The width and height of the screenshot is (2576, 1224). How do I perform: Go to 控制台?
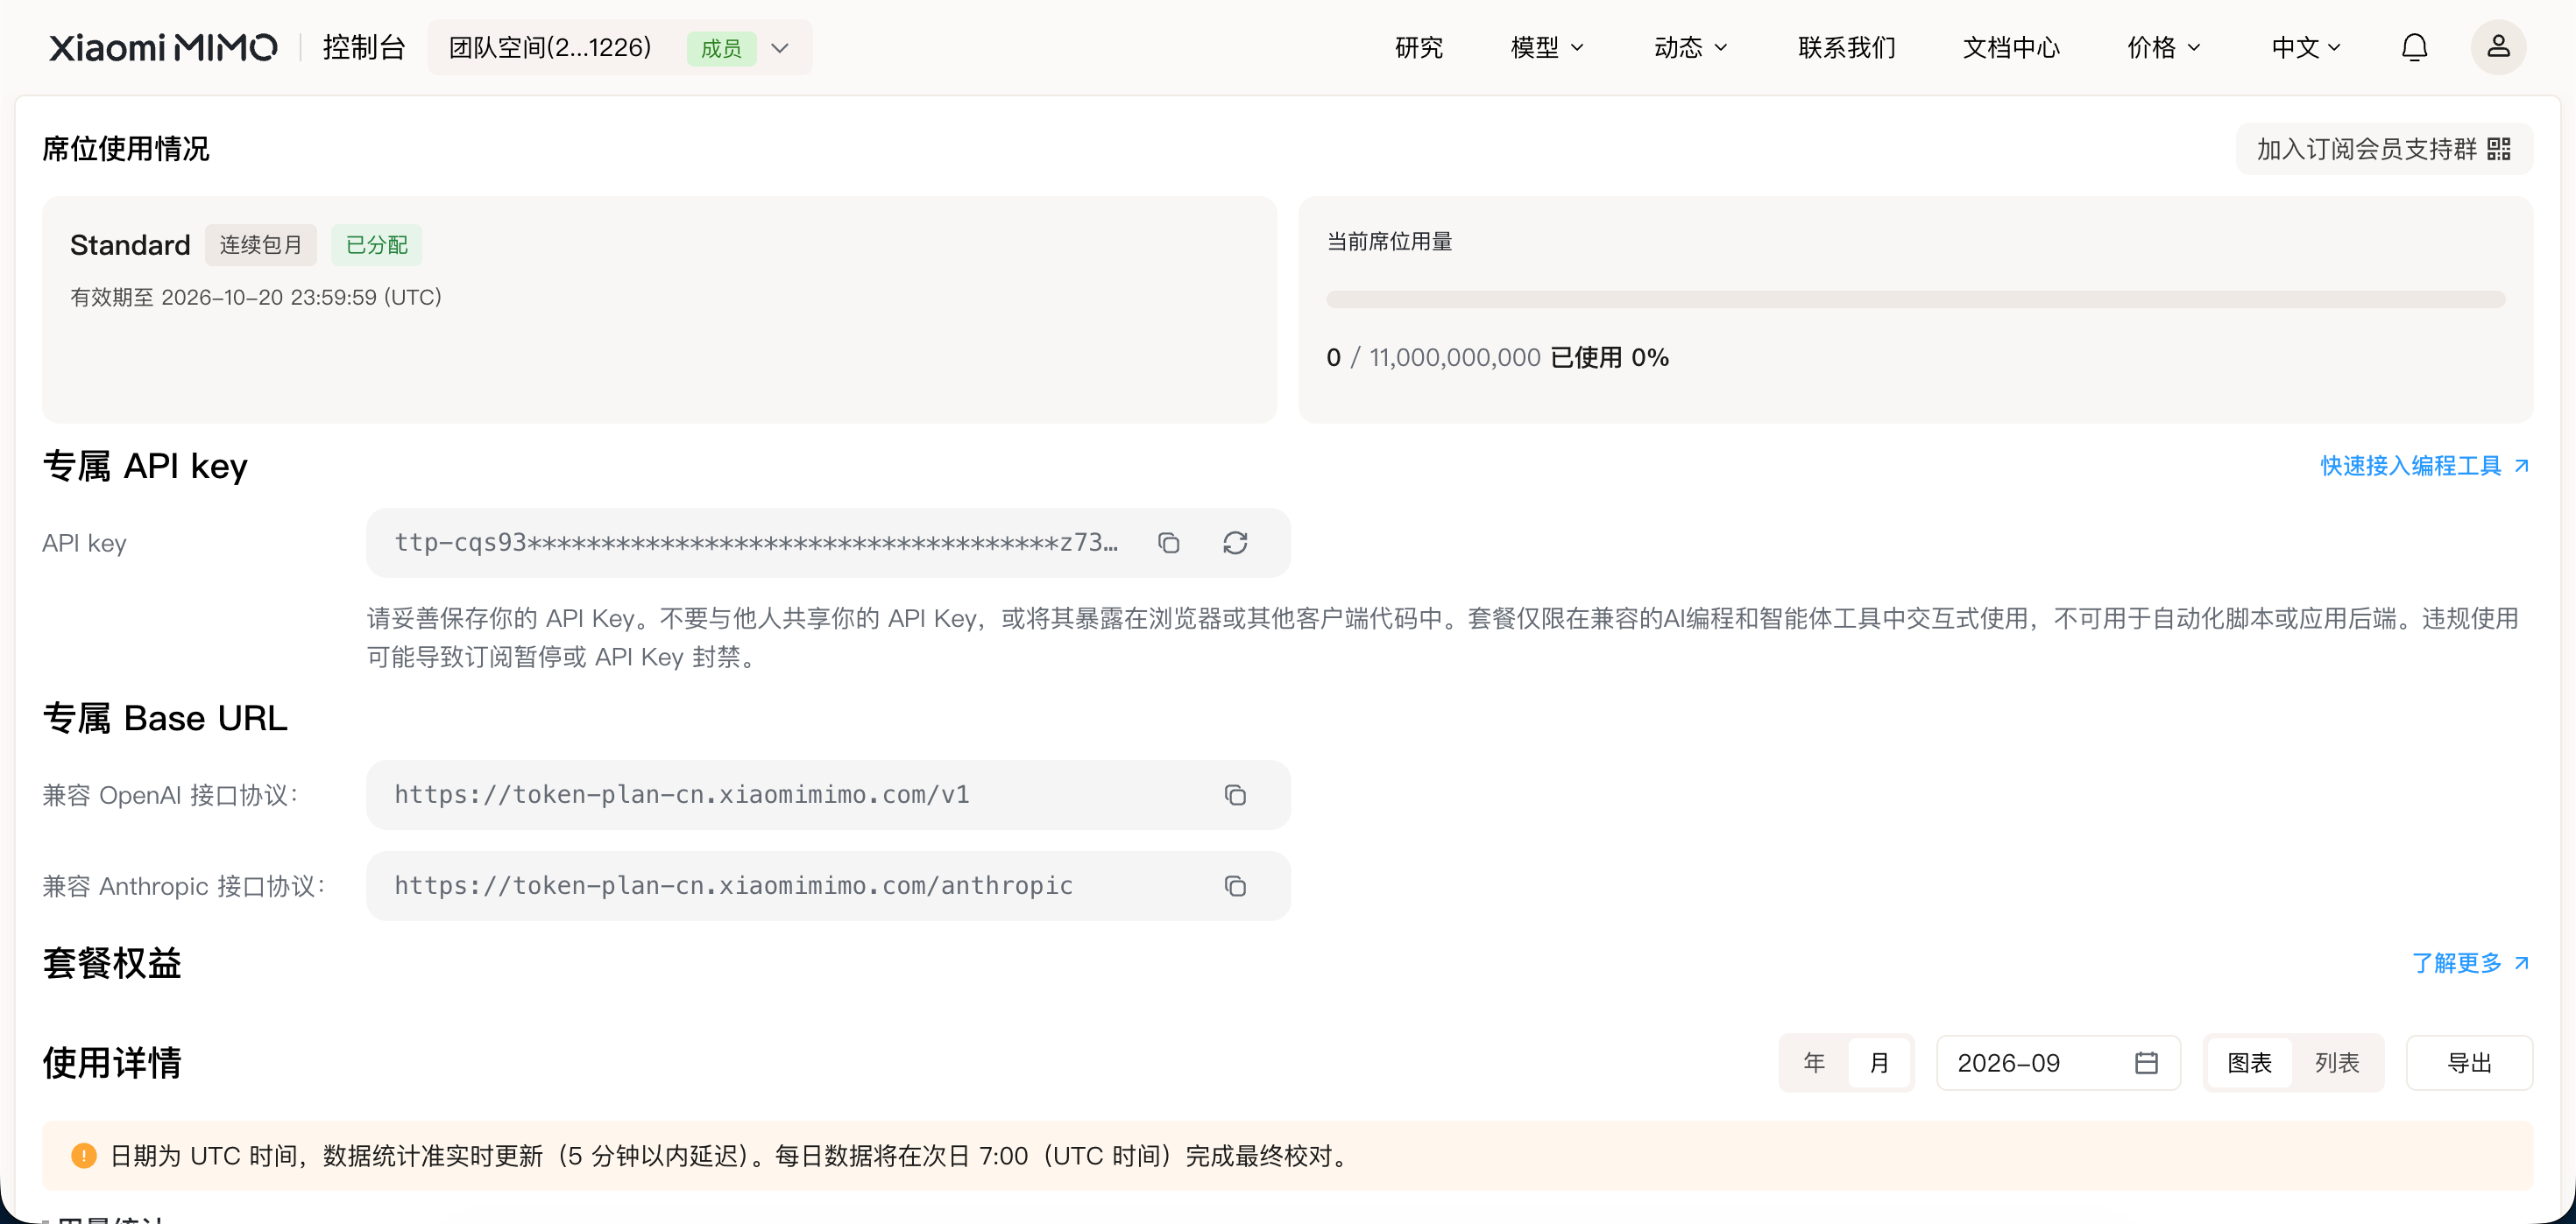364,47
